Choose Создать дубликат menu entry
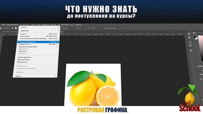 tap(37, 57)
